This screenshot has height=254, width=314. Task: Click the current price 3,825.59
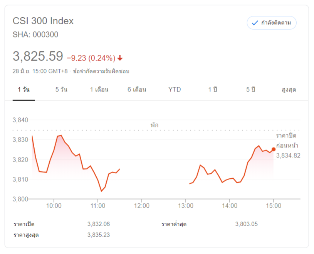[38, 56]
